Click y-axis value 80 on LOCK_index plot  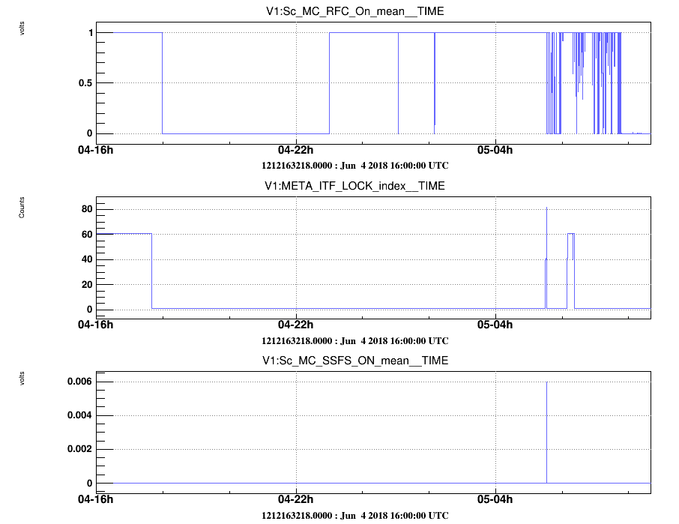[x=87, y=209]
